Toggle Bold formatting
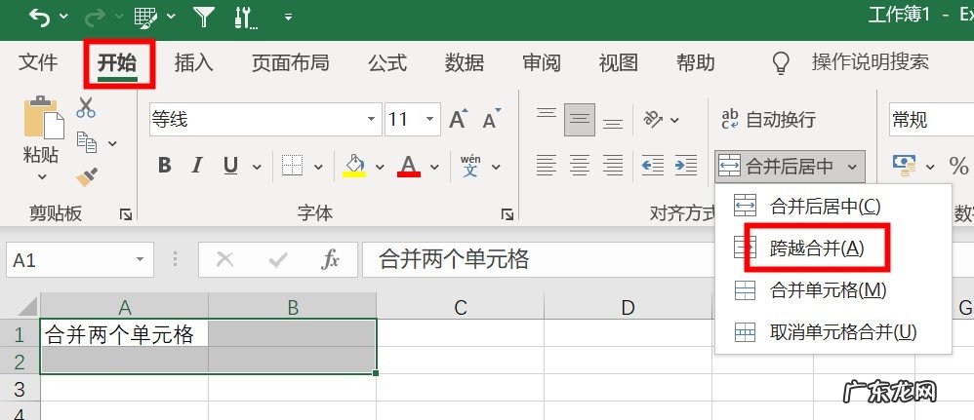974x420 pixels. [x=165, y=165]
